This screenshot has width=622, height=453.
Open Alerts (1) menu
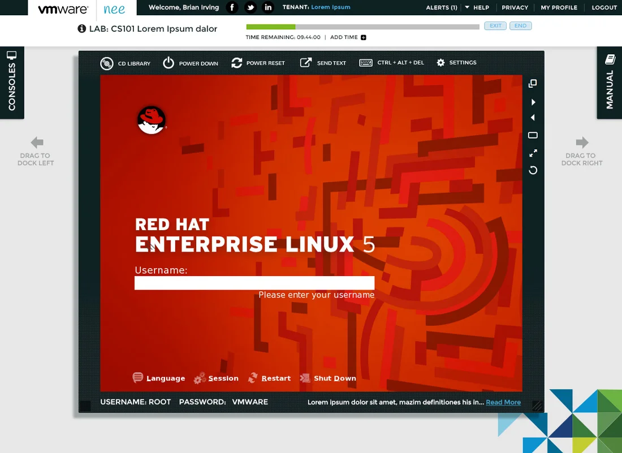(442, 7)
